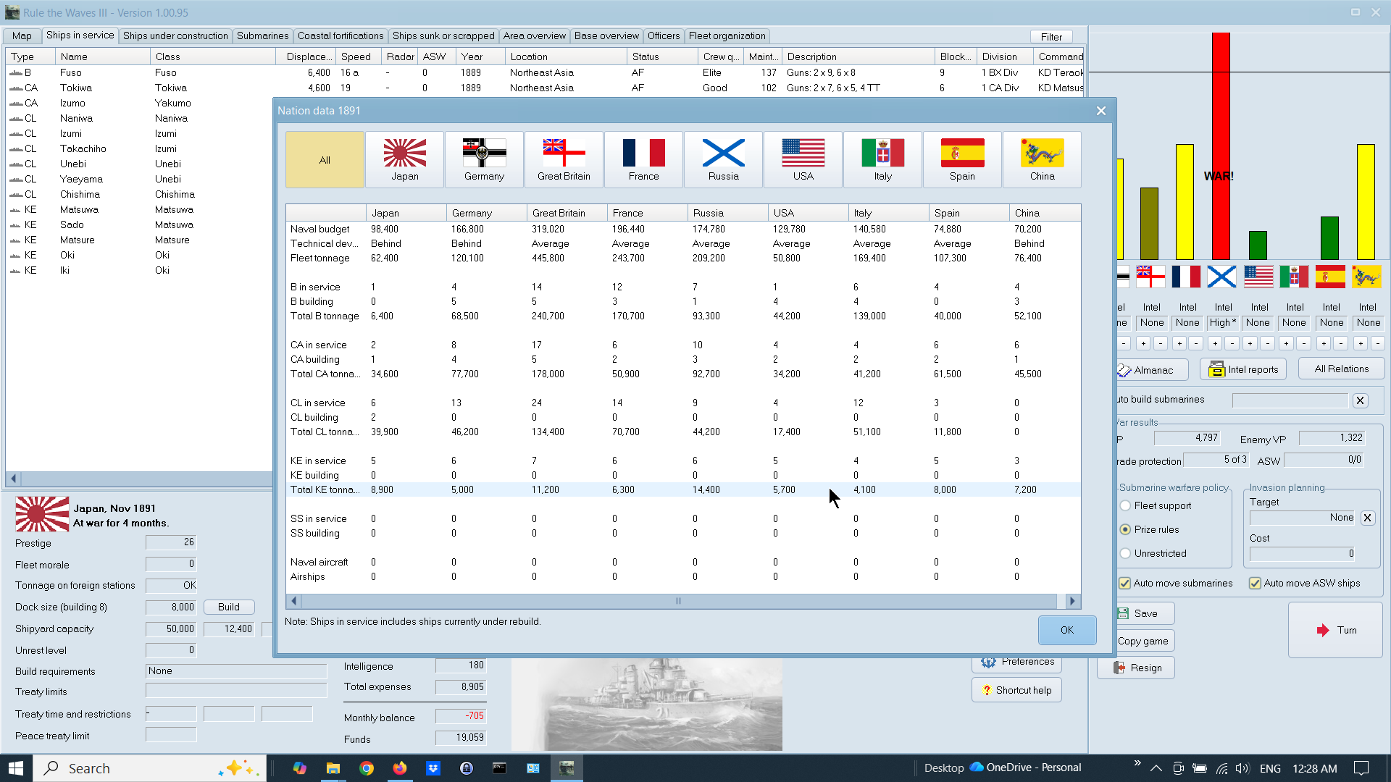This screenshot has height=782, width=1391.
Task: Open the Windows Start menu
Action: point(16,768)
